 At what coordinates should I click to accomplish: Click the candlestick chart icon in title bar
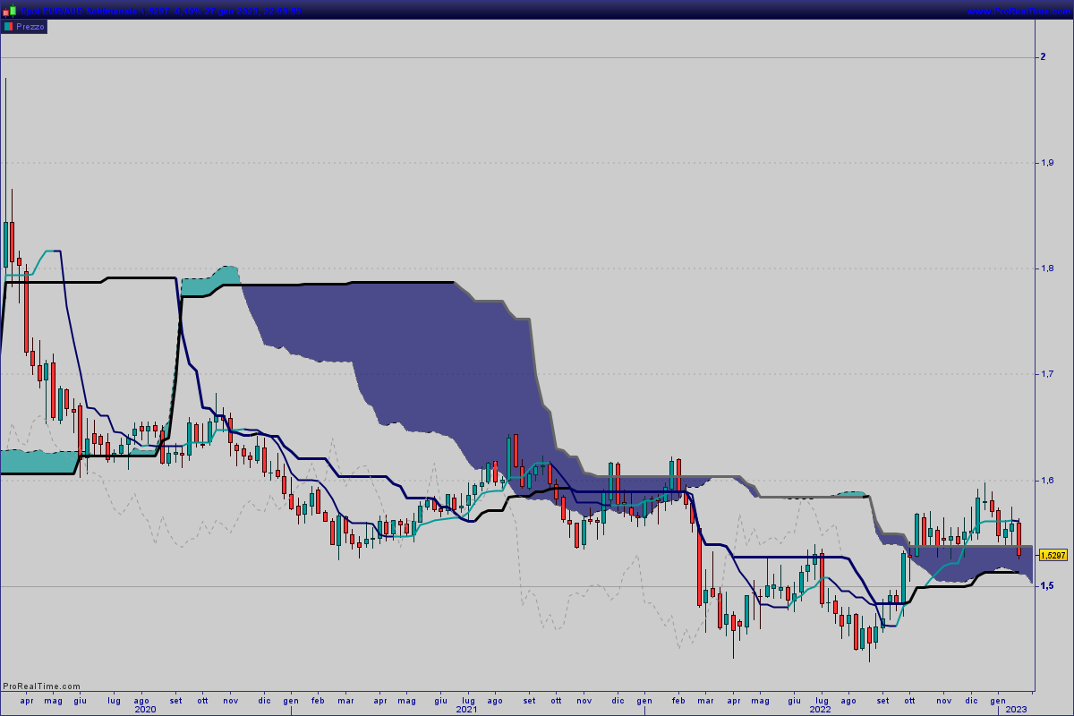tap(7, 11)
